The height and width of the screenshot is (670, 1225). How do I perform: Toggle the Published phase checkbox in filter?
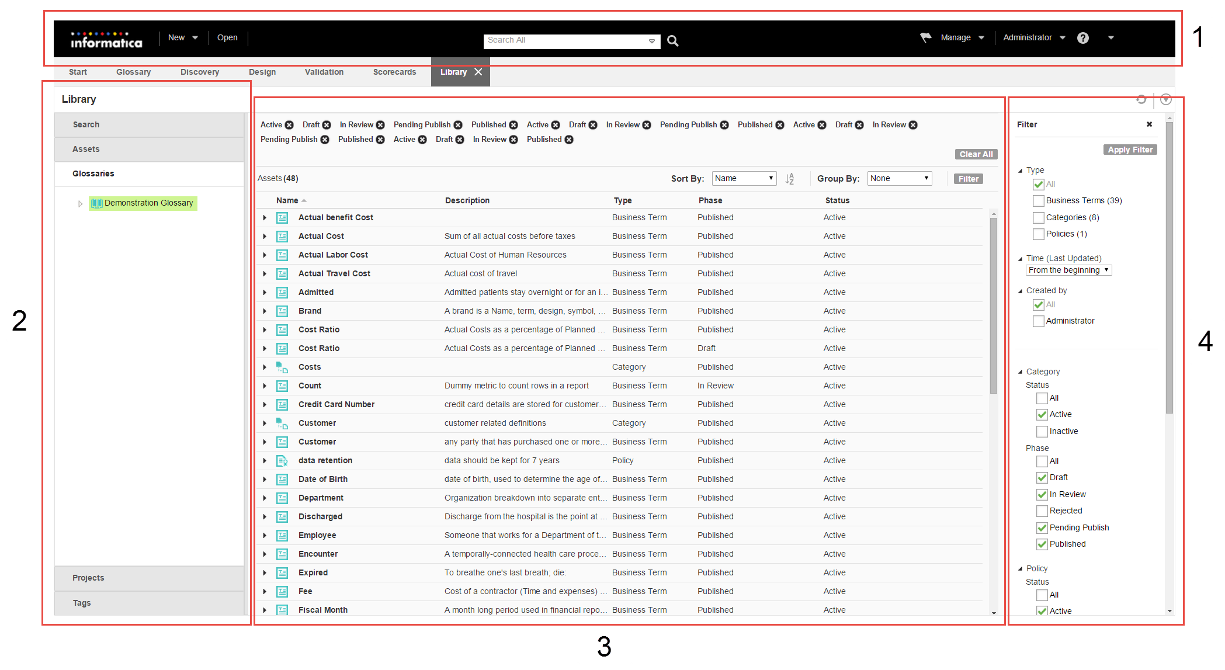tap(1042, 544)
